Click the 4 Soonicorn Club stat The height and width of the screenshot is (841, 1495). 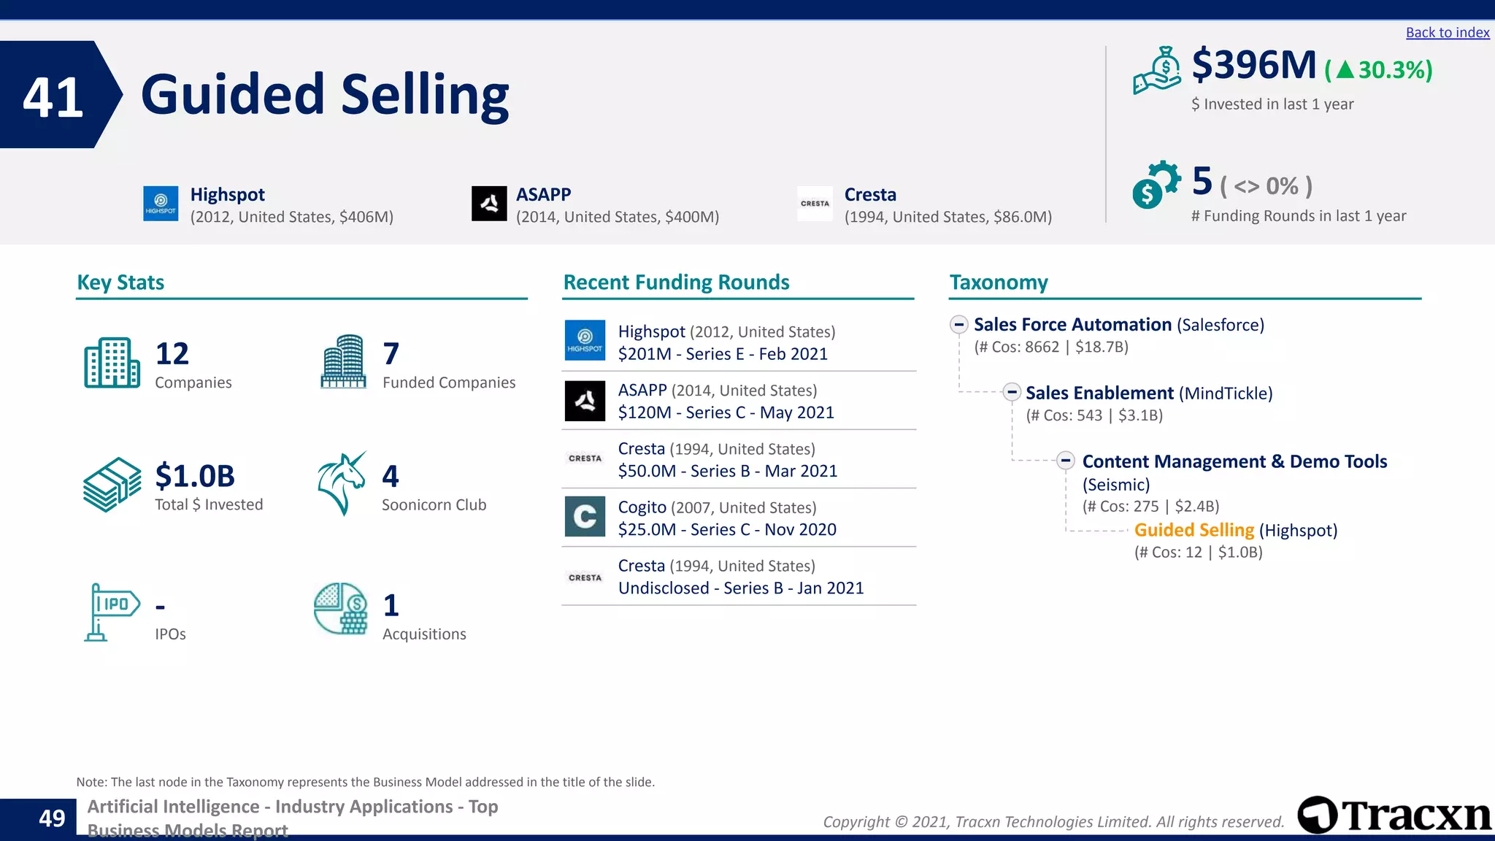(x=433, y=486)
